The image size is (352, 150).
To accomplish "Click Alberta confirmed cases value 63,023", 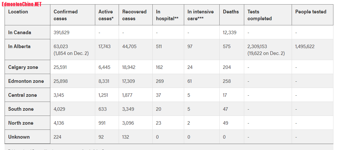I will point(61,46).
